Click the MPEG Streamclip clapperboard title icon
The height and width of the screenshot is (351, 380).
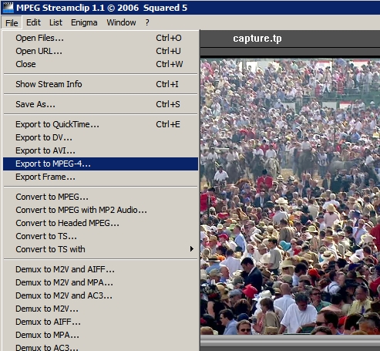pos(8,7)
